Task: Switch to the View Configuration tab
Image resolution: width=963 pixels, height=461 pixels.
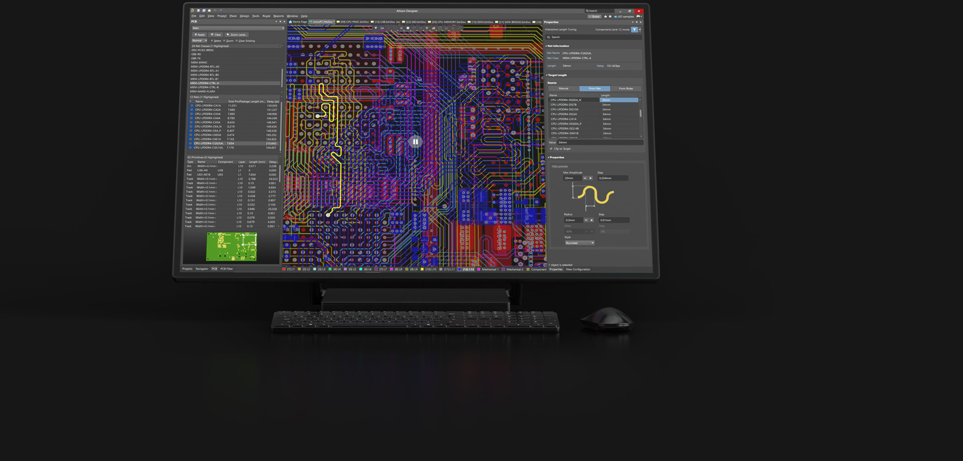Action: point(578,269)
